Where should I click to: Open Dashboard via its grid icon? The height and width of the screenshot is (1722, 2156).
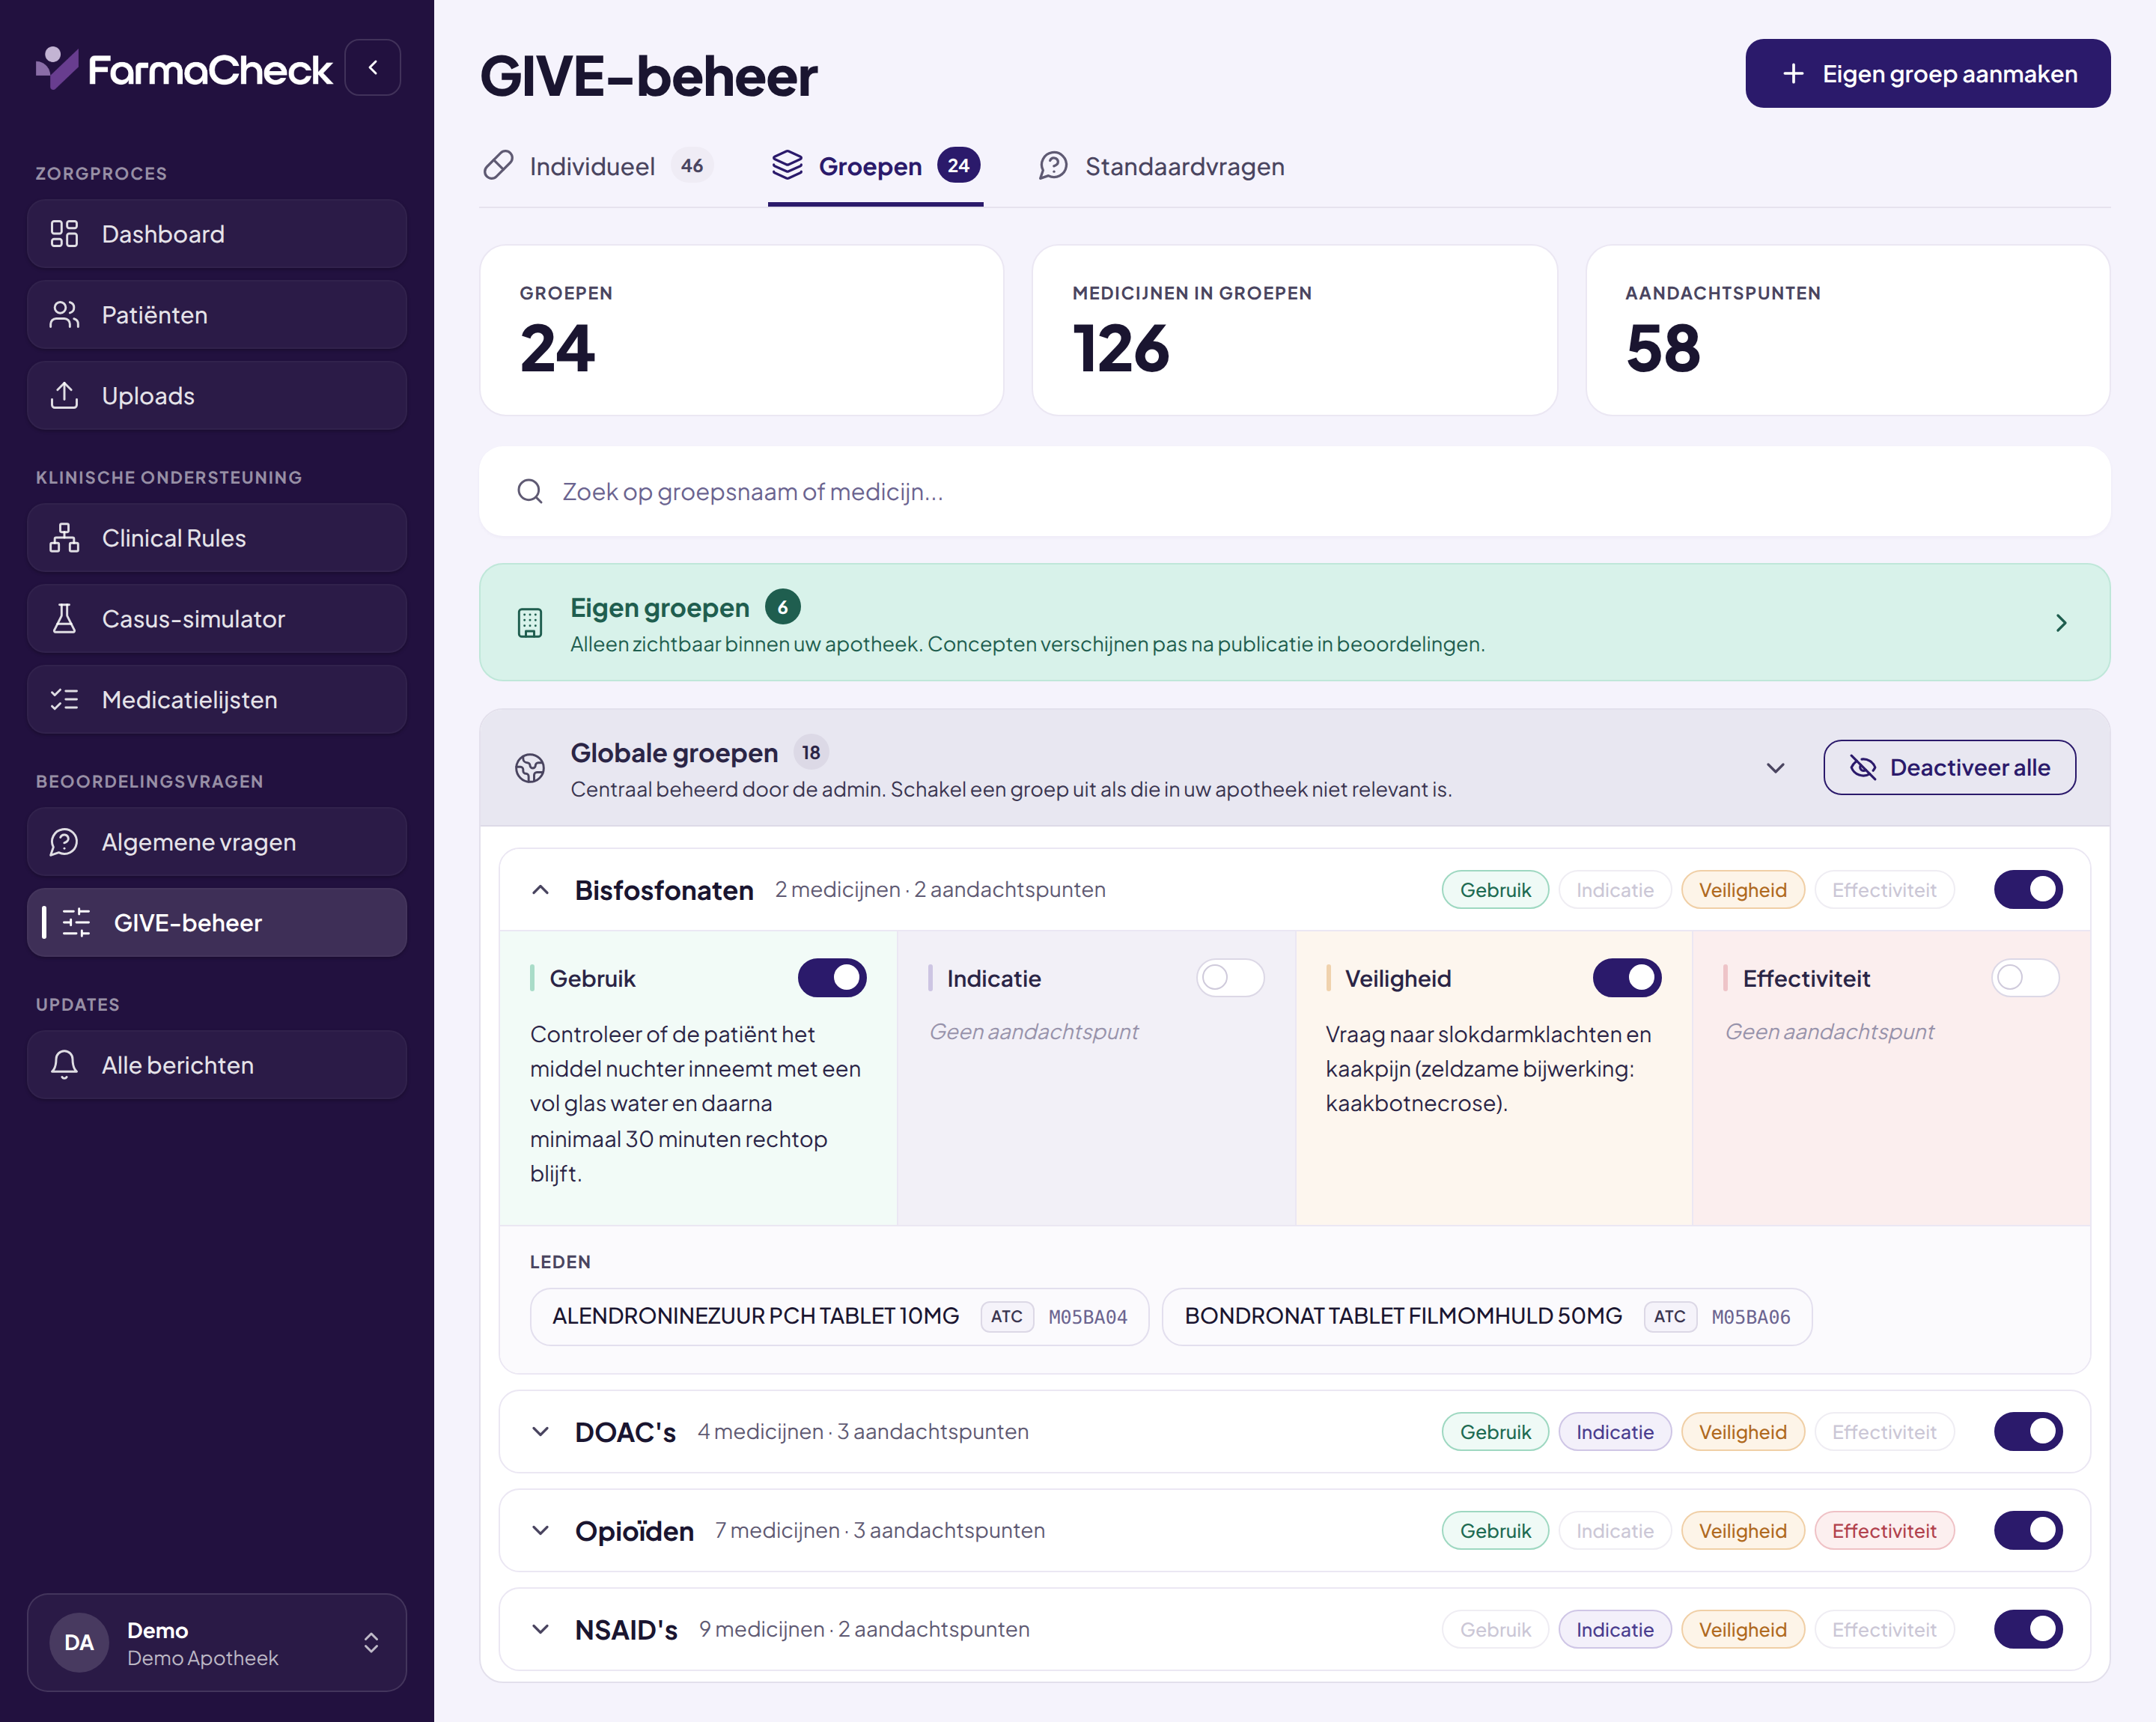tap(64, 234)
